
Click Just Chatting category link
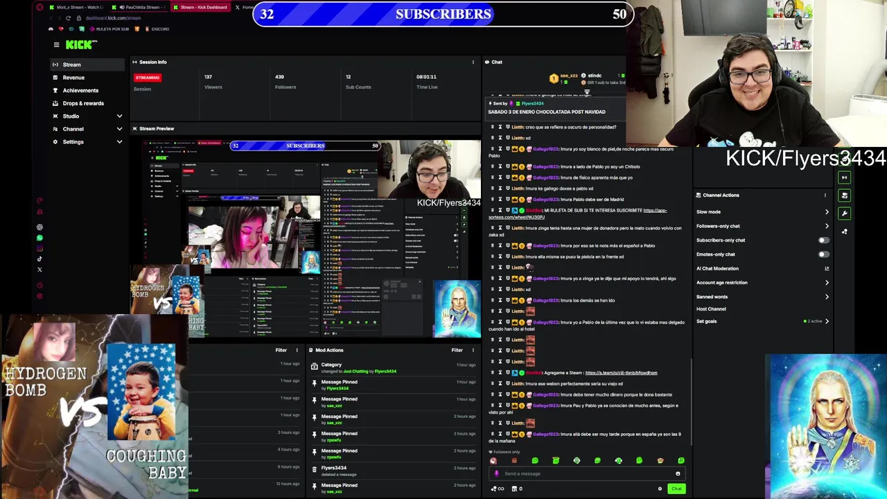point(355,371)
